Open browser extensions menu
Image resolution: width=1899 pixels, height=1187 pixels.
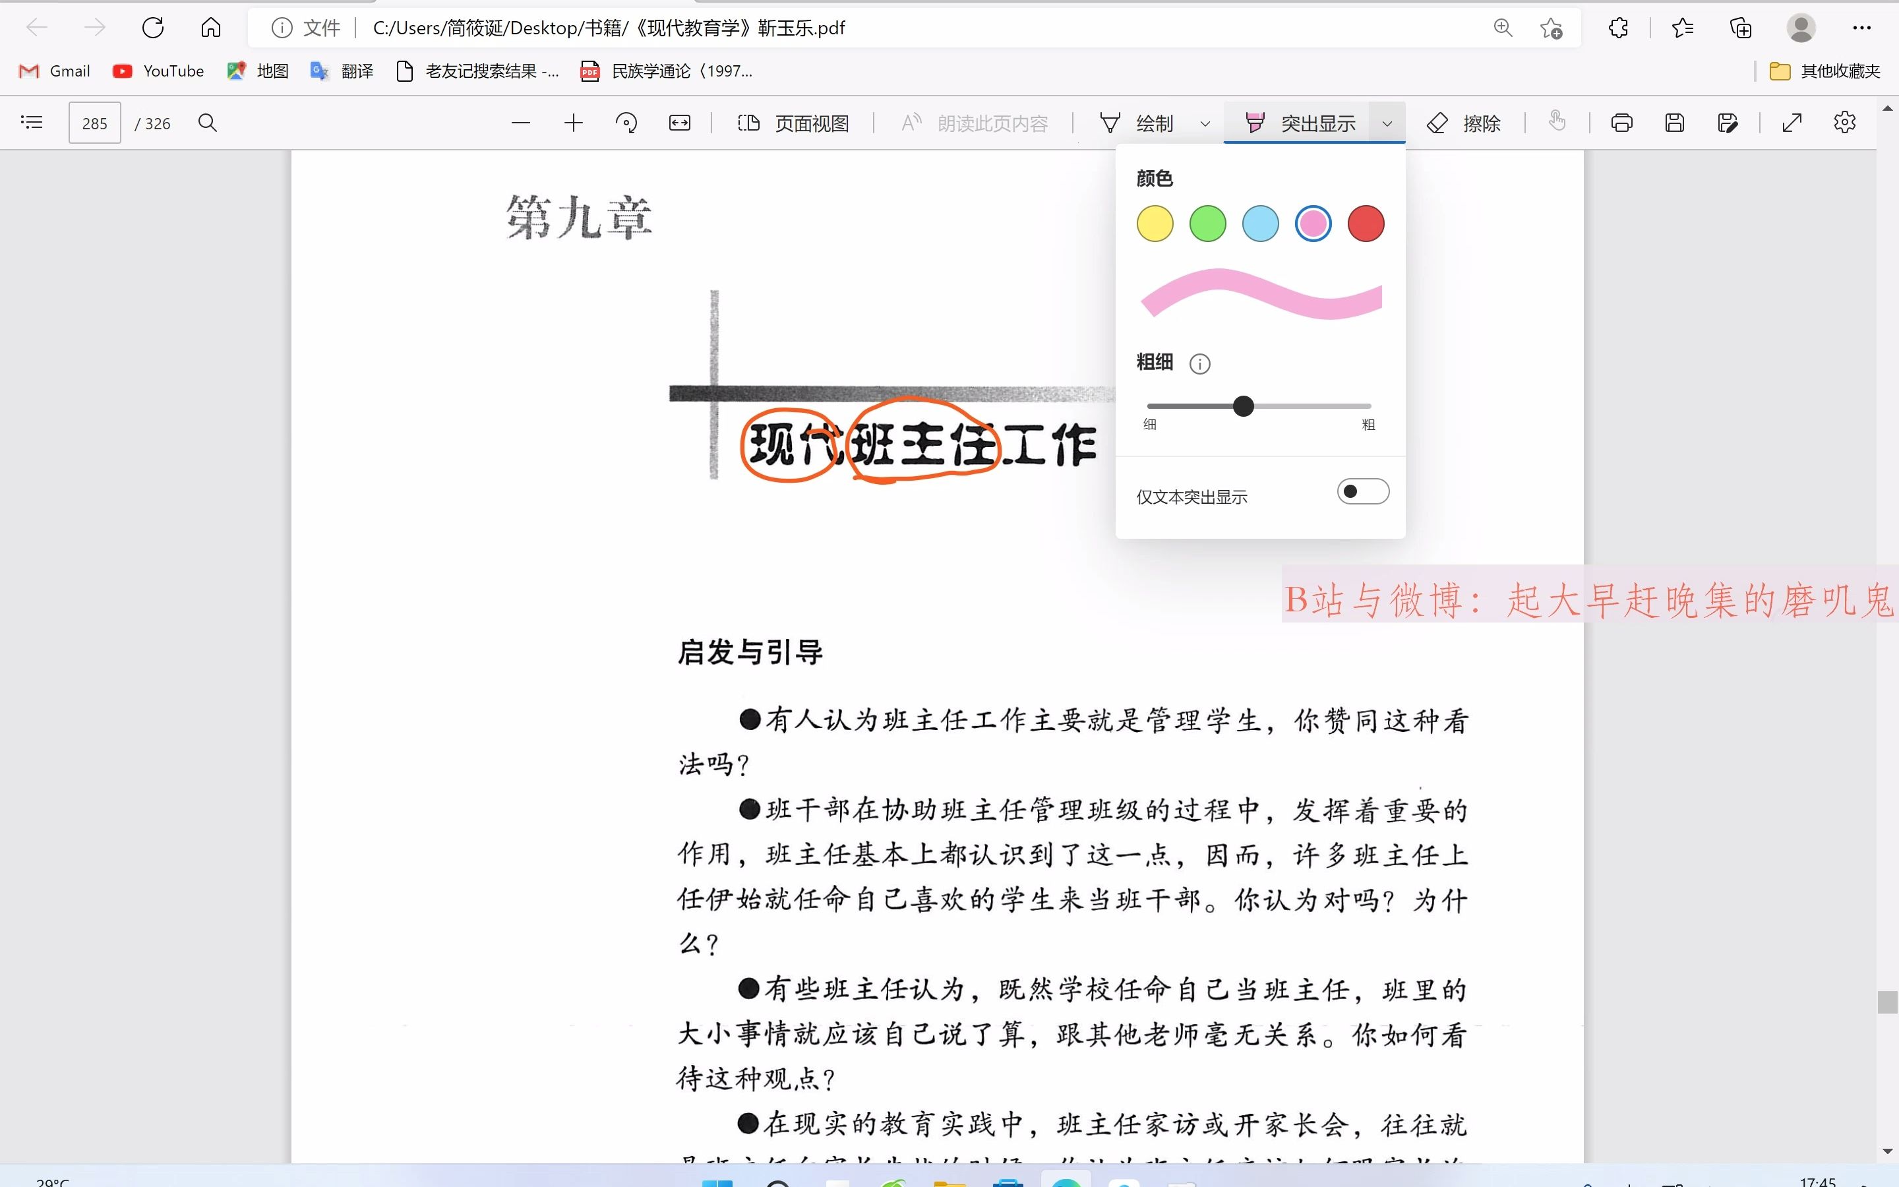point(1618,28)
